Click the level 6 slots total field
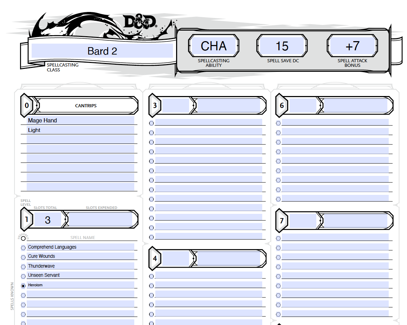407x325 pixels. (303, 105)
